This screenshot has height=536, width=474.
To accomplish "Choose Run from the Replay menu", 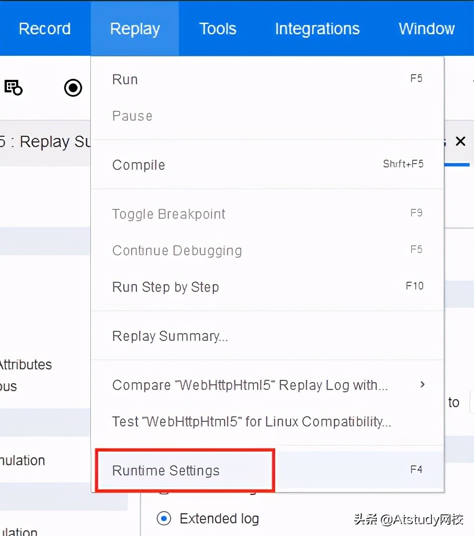I will coord(267,79).
